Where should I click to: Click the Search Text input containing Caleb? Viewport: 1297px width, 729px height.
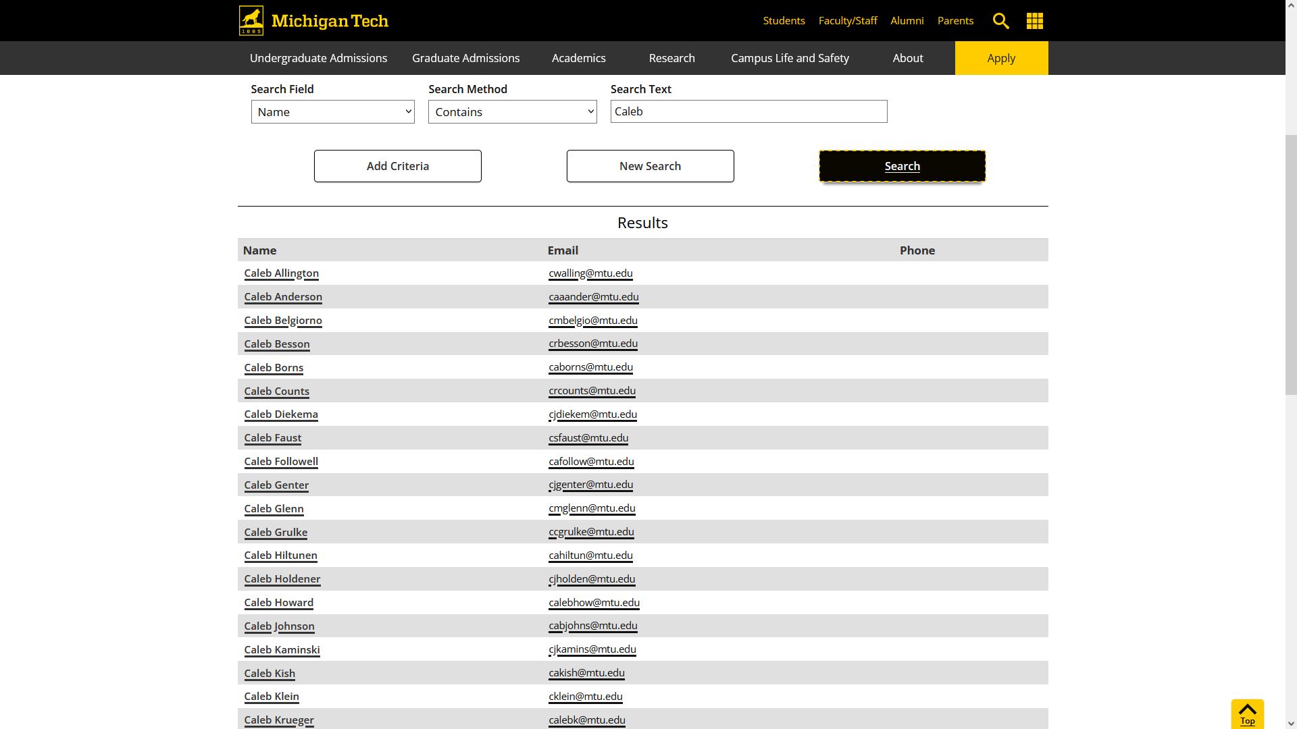[x=748, y=111]
